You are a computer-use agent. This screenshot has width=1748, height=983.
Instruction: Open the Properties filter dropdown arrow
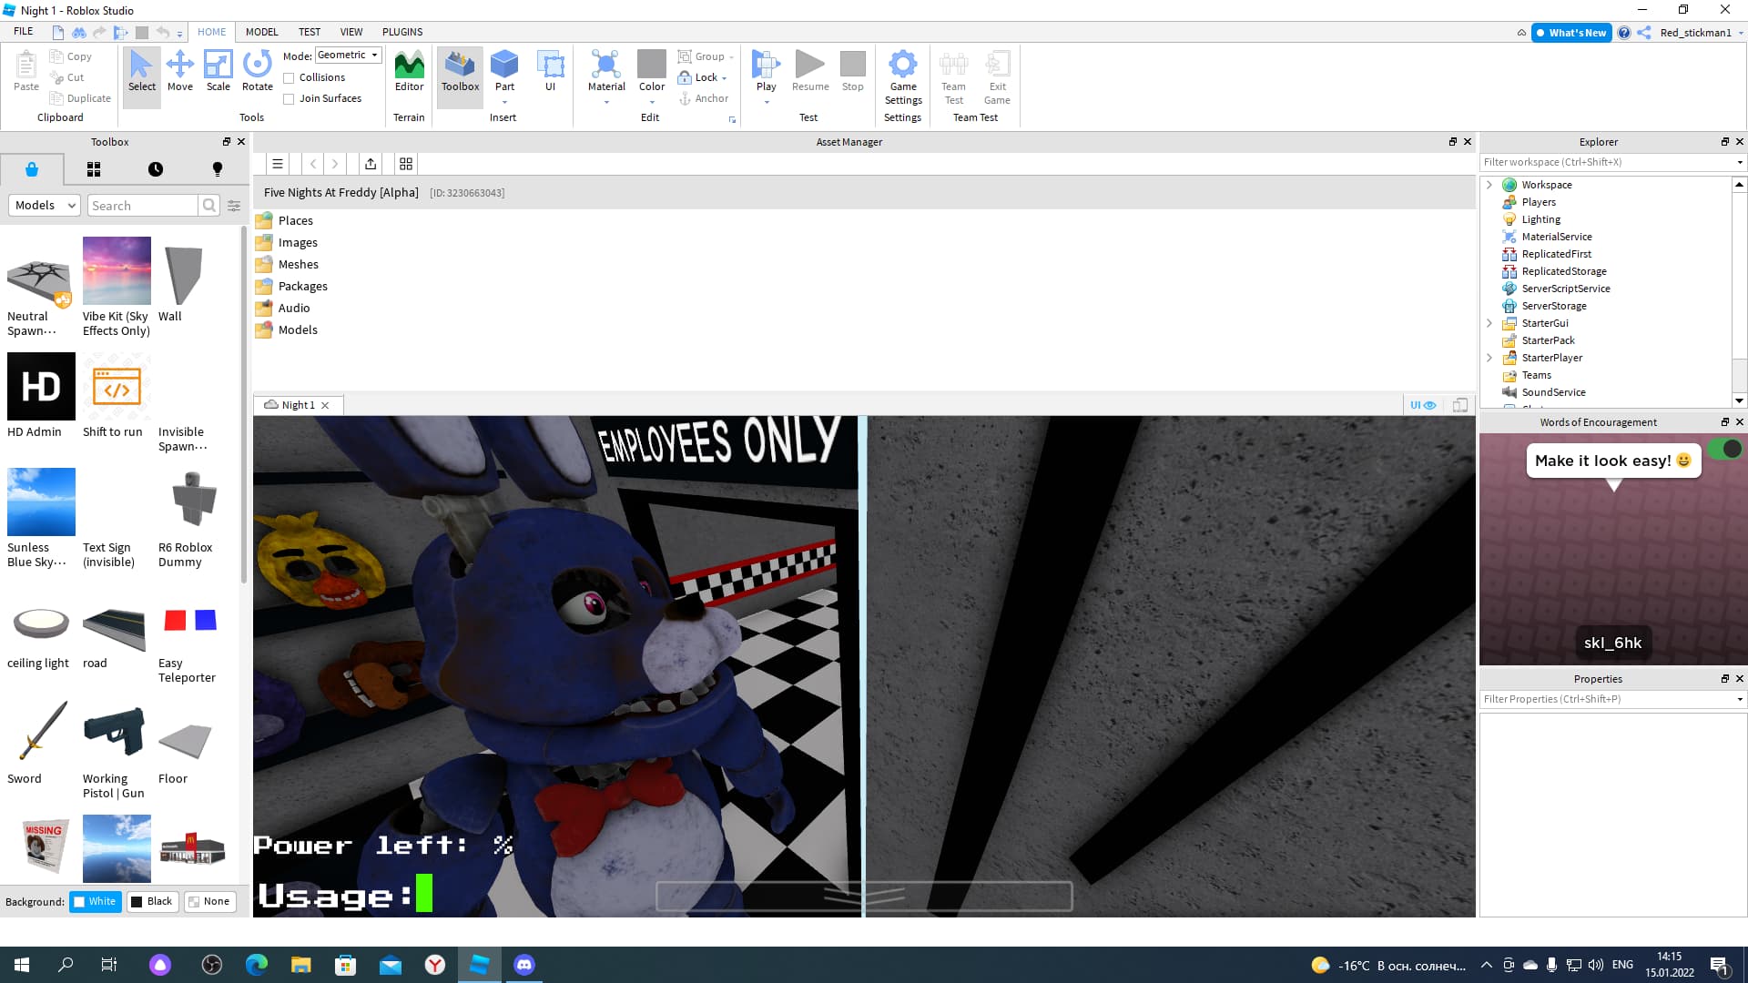[x=1740, y=700]
